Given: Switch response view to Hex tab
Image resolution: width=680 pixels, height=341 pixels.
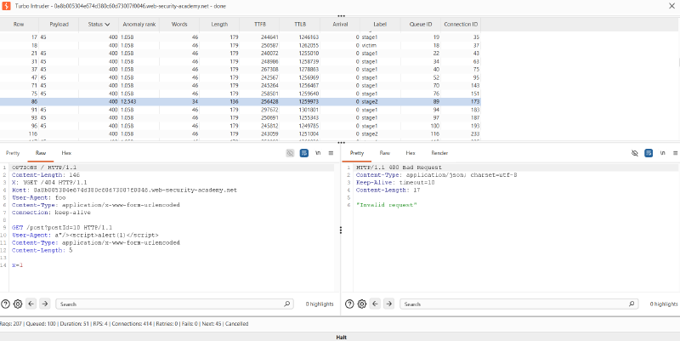Looking at the screenshot, I should pos(411,153).
